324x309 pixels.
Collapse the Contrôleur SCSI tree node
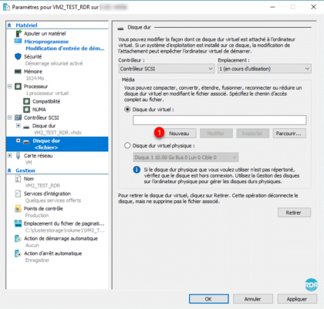click(x=9, y=117)
